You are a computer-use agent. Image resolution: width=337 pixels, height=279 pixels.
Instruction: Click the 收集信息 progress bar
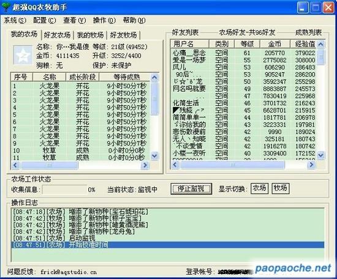[65, 190]
